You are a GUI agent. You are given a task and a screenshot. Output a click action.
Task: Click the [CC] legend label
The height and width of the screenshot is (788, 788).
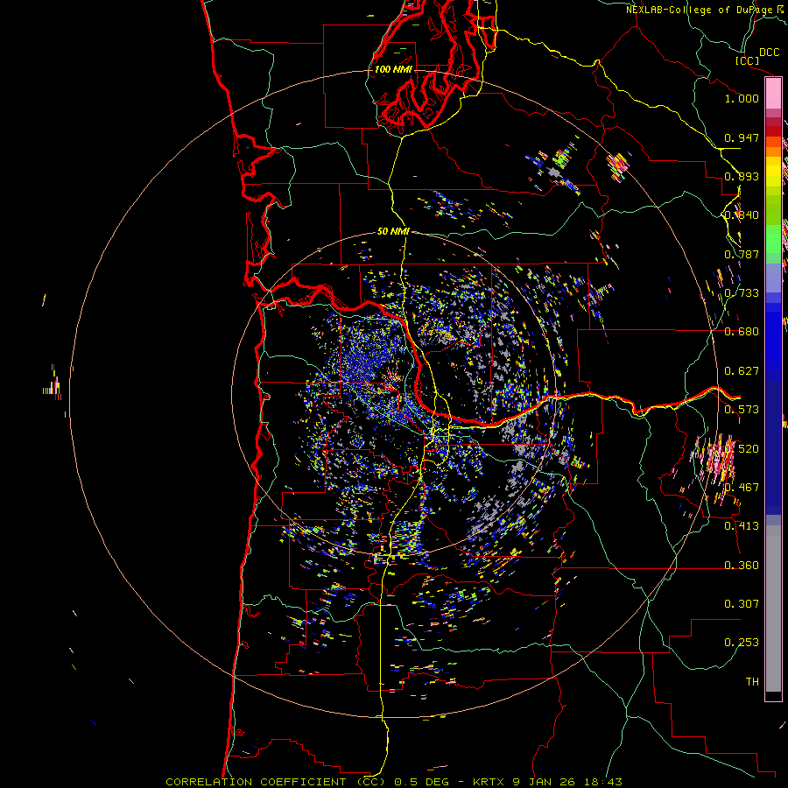(x=748, y=60)
